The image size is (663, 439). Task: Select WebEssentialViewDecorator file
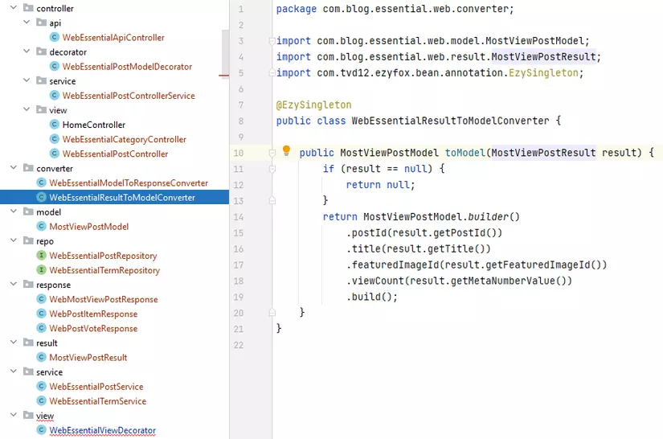point(102,430)
